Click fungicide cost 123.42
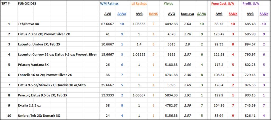The width and height of the screenshot is (271, 120). 219,34
